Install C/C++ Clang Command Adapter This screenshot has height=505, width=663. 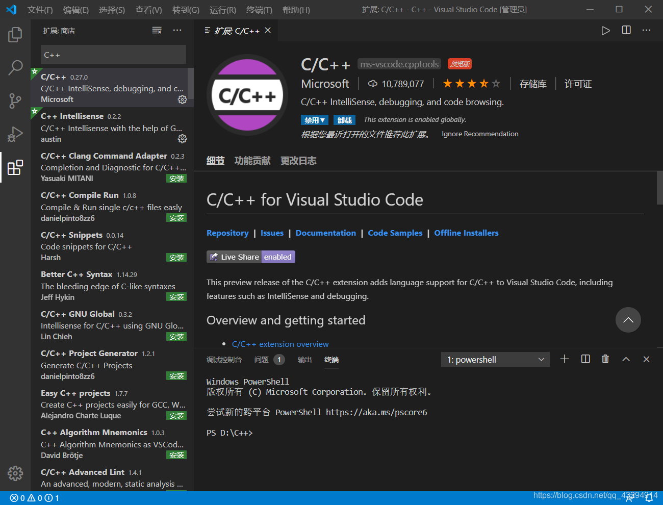coord(176,179)
